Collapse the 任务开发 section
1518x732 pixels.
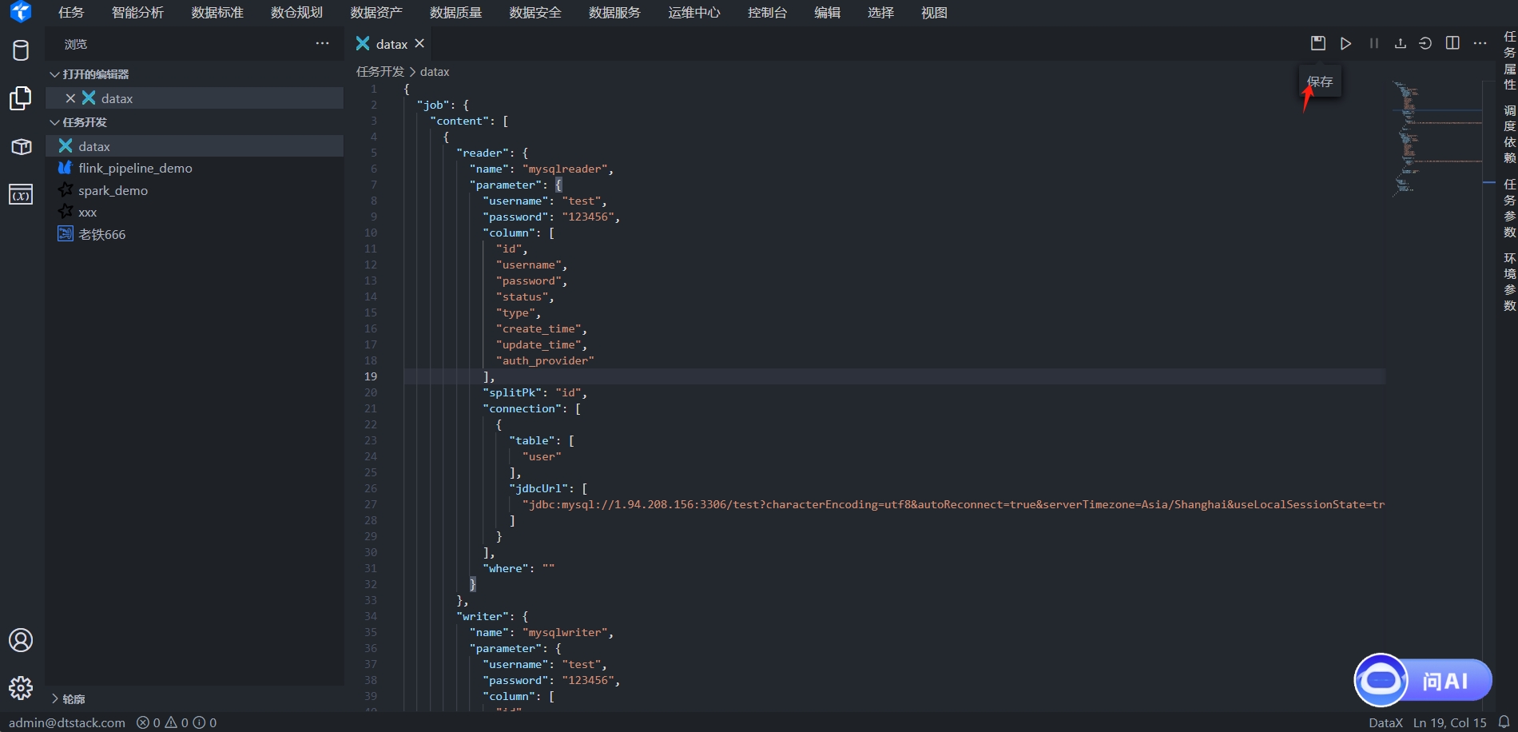coord(194,122)
